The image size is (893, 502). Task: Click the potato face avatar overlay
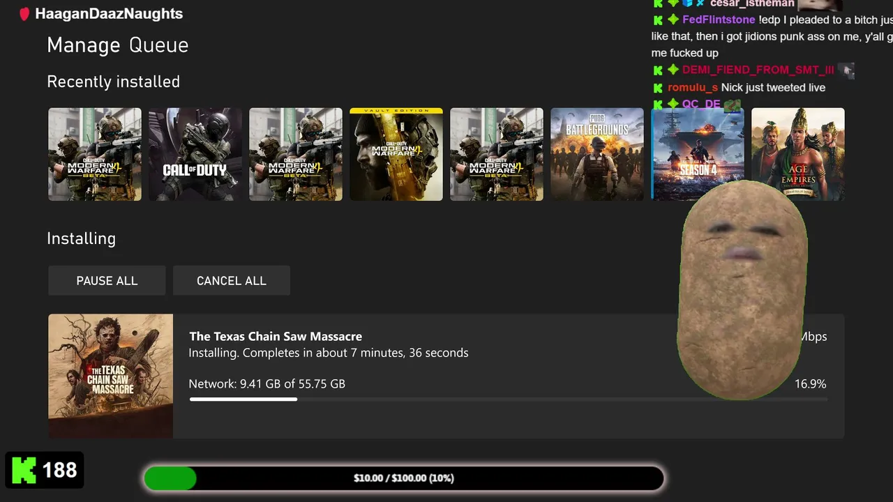744,290
